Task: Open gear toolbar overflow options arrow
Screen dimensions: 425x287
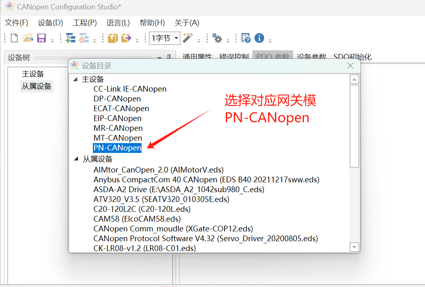Action: coord(228,40)
